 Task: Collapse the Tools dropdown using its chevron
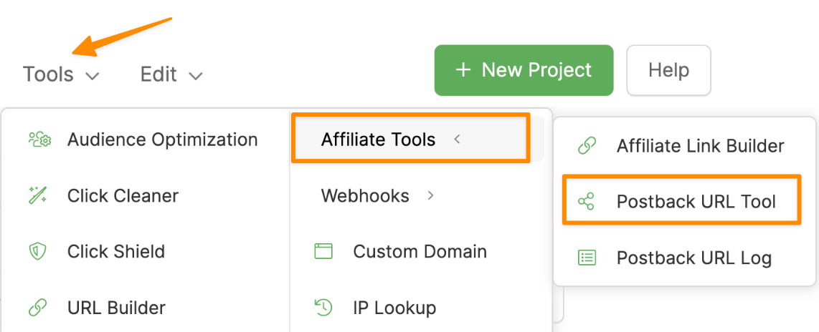(92, 75)
